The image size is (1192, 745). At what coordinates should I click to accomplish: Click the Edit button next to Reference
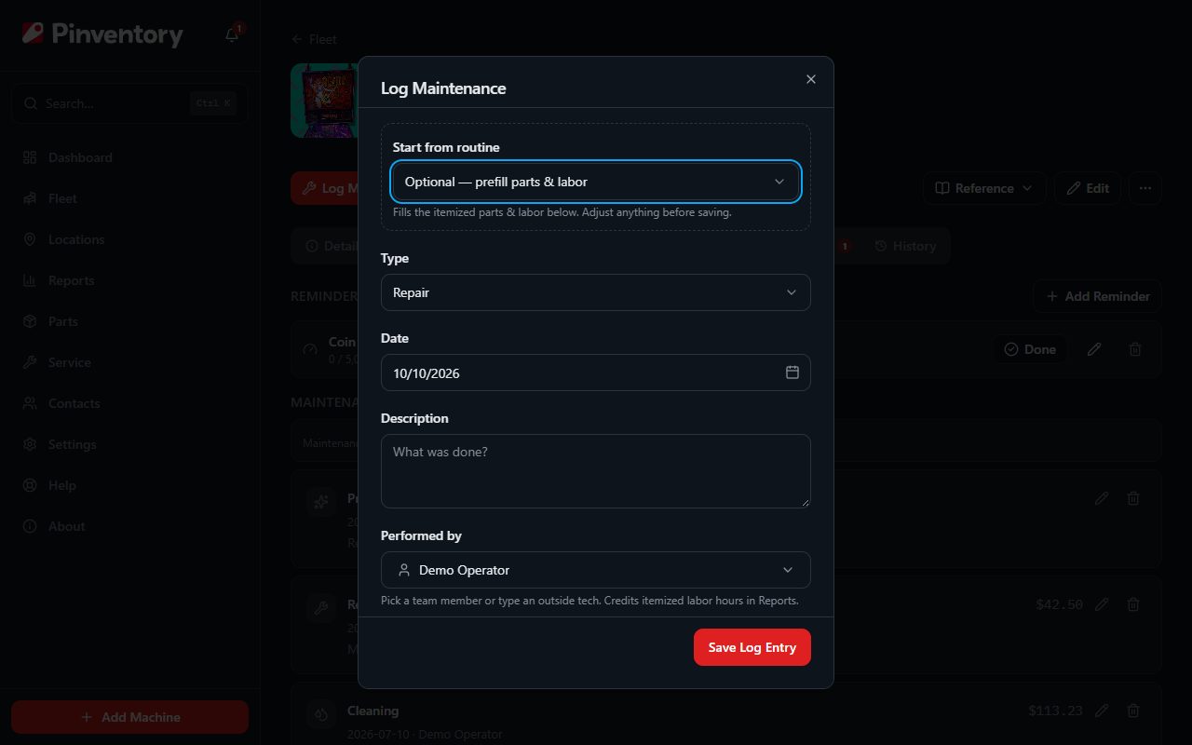click(x=1088, y=188)
